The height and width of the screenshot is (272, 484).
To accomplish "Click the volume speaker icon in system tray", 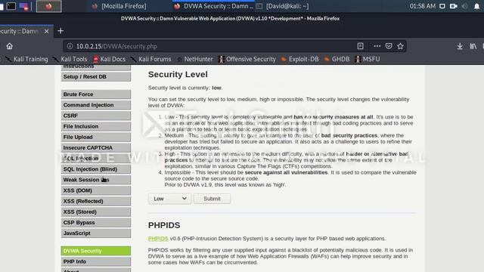I will coord(464,6).
